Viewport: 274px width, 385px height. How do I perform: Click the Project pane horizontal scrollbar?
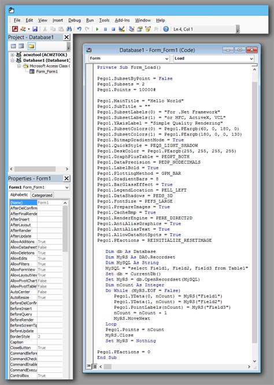(39, 169)
